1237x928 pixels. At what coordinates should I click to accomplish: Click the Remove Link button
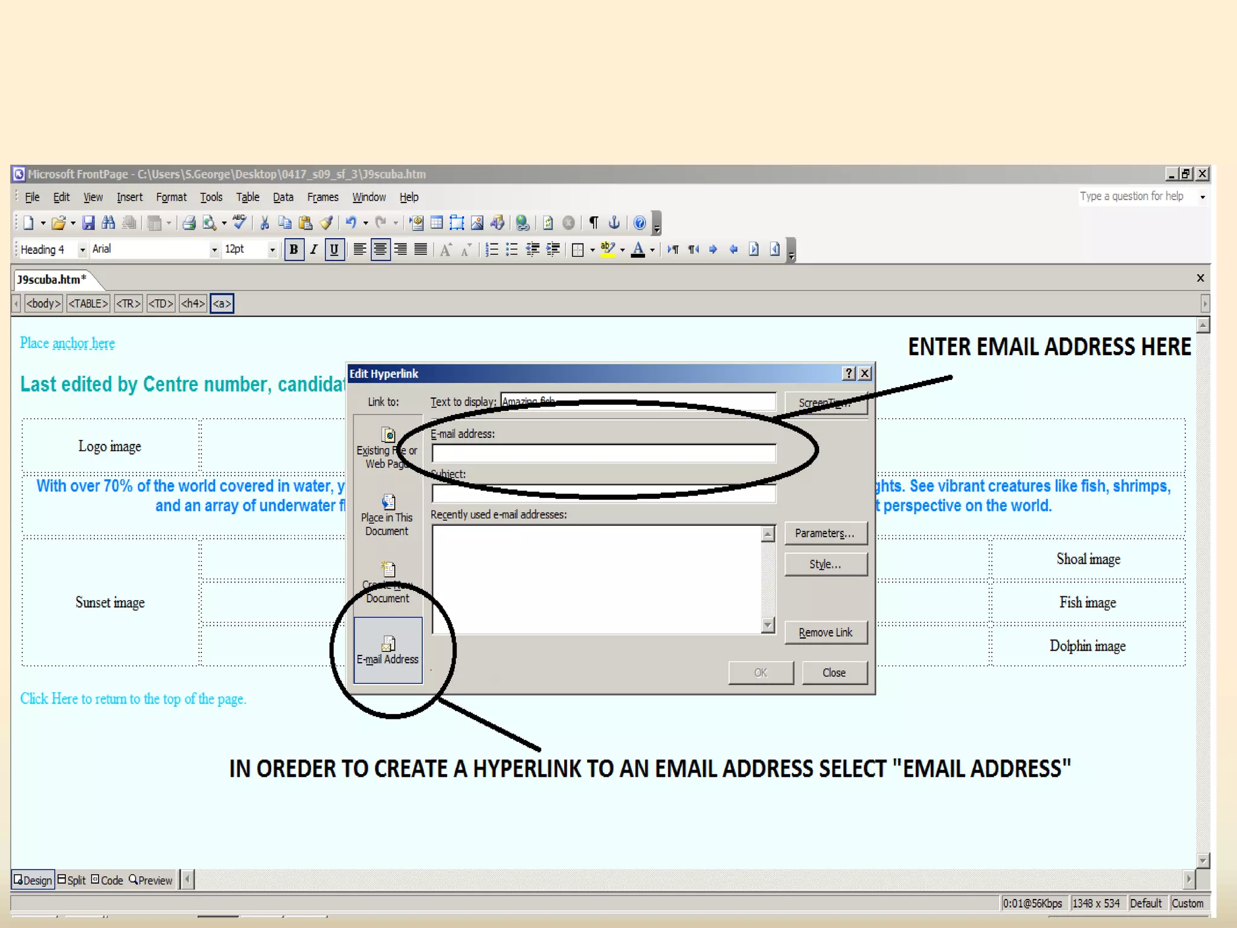click(825, 633)
